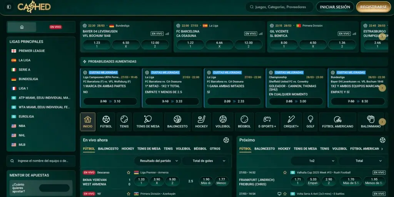Focus the team name search field in sidebar
Viewport: 394px width, 197px height.
[x=41, y=161]
